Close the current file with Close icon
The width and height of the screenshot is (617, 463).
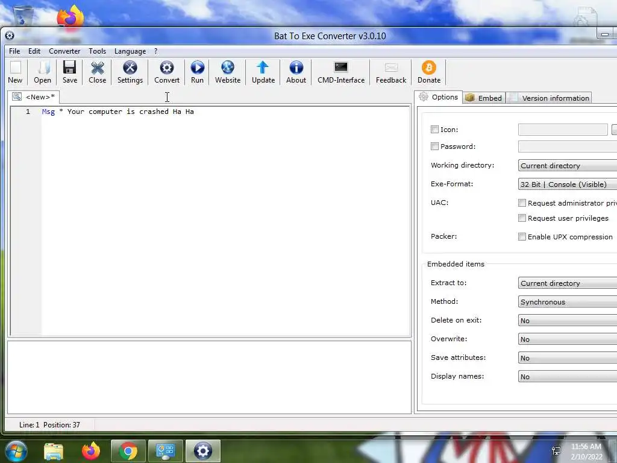97,72
